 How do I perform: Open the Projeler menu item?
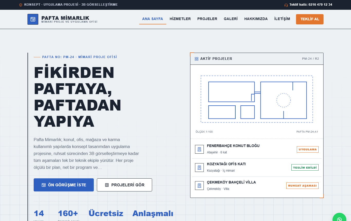coord(207,19)
